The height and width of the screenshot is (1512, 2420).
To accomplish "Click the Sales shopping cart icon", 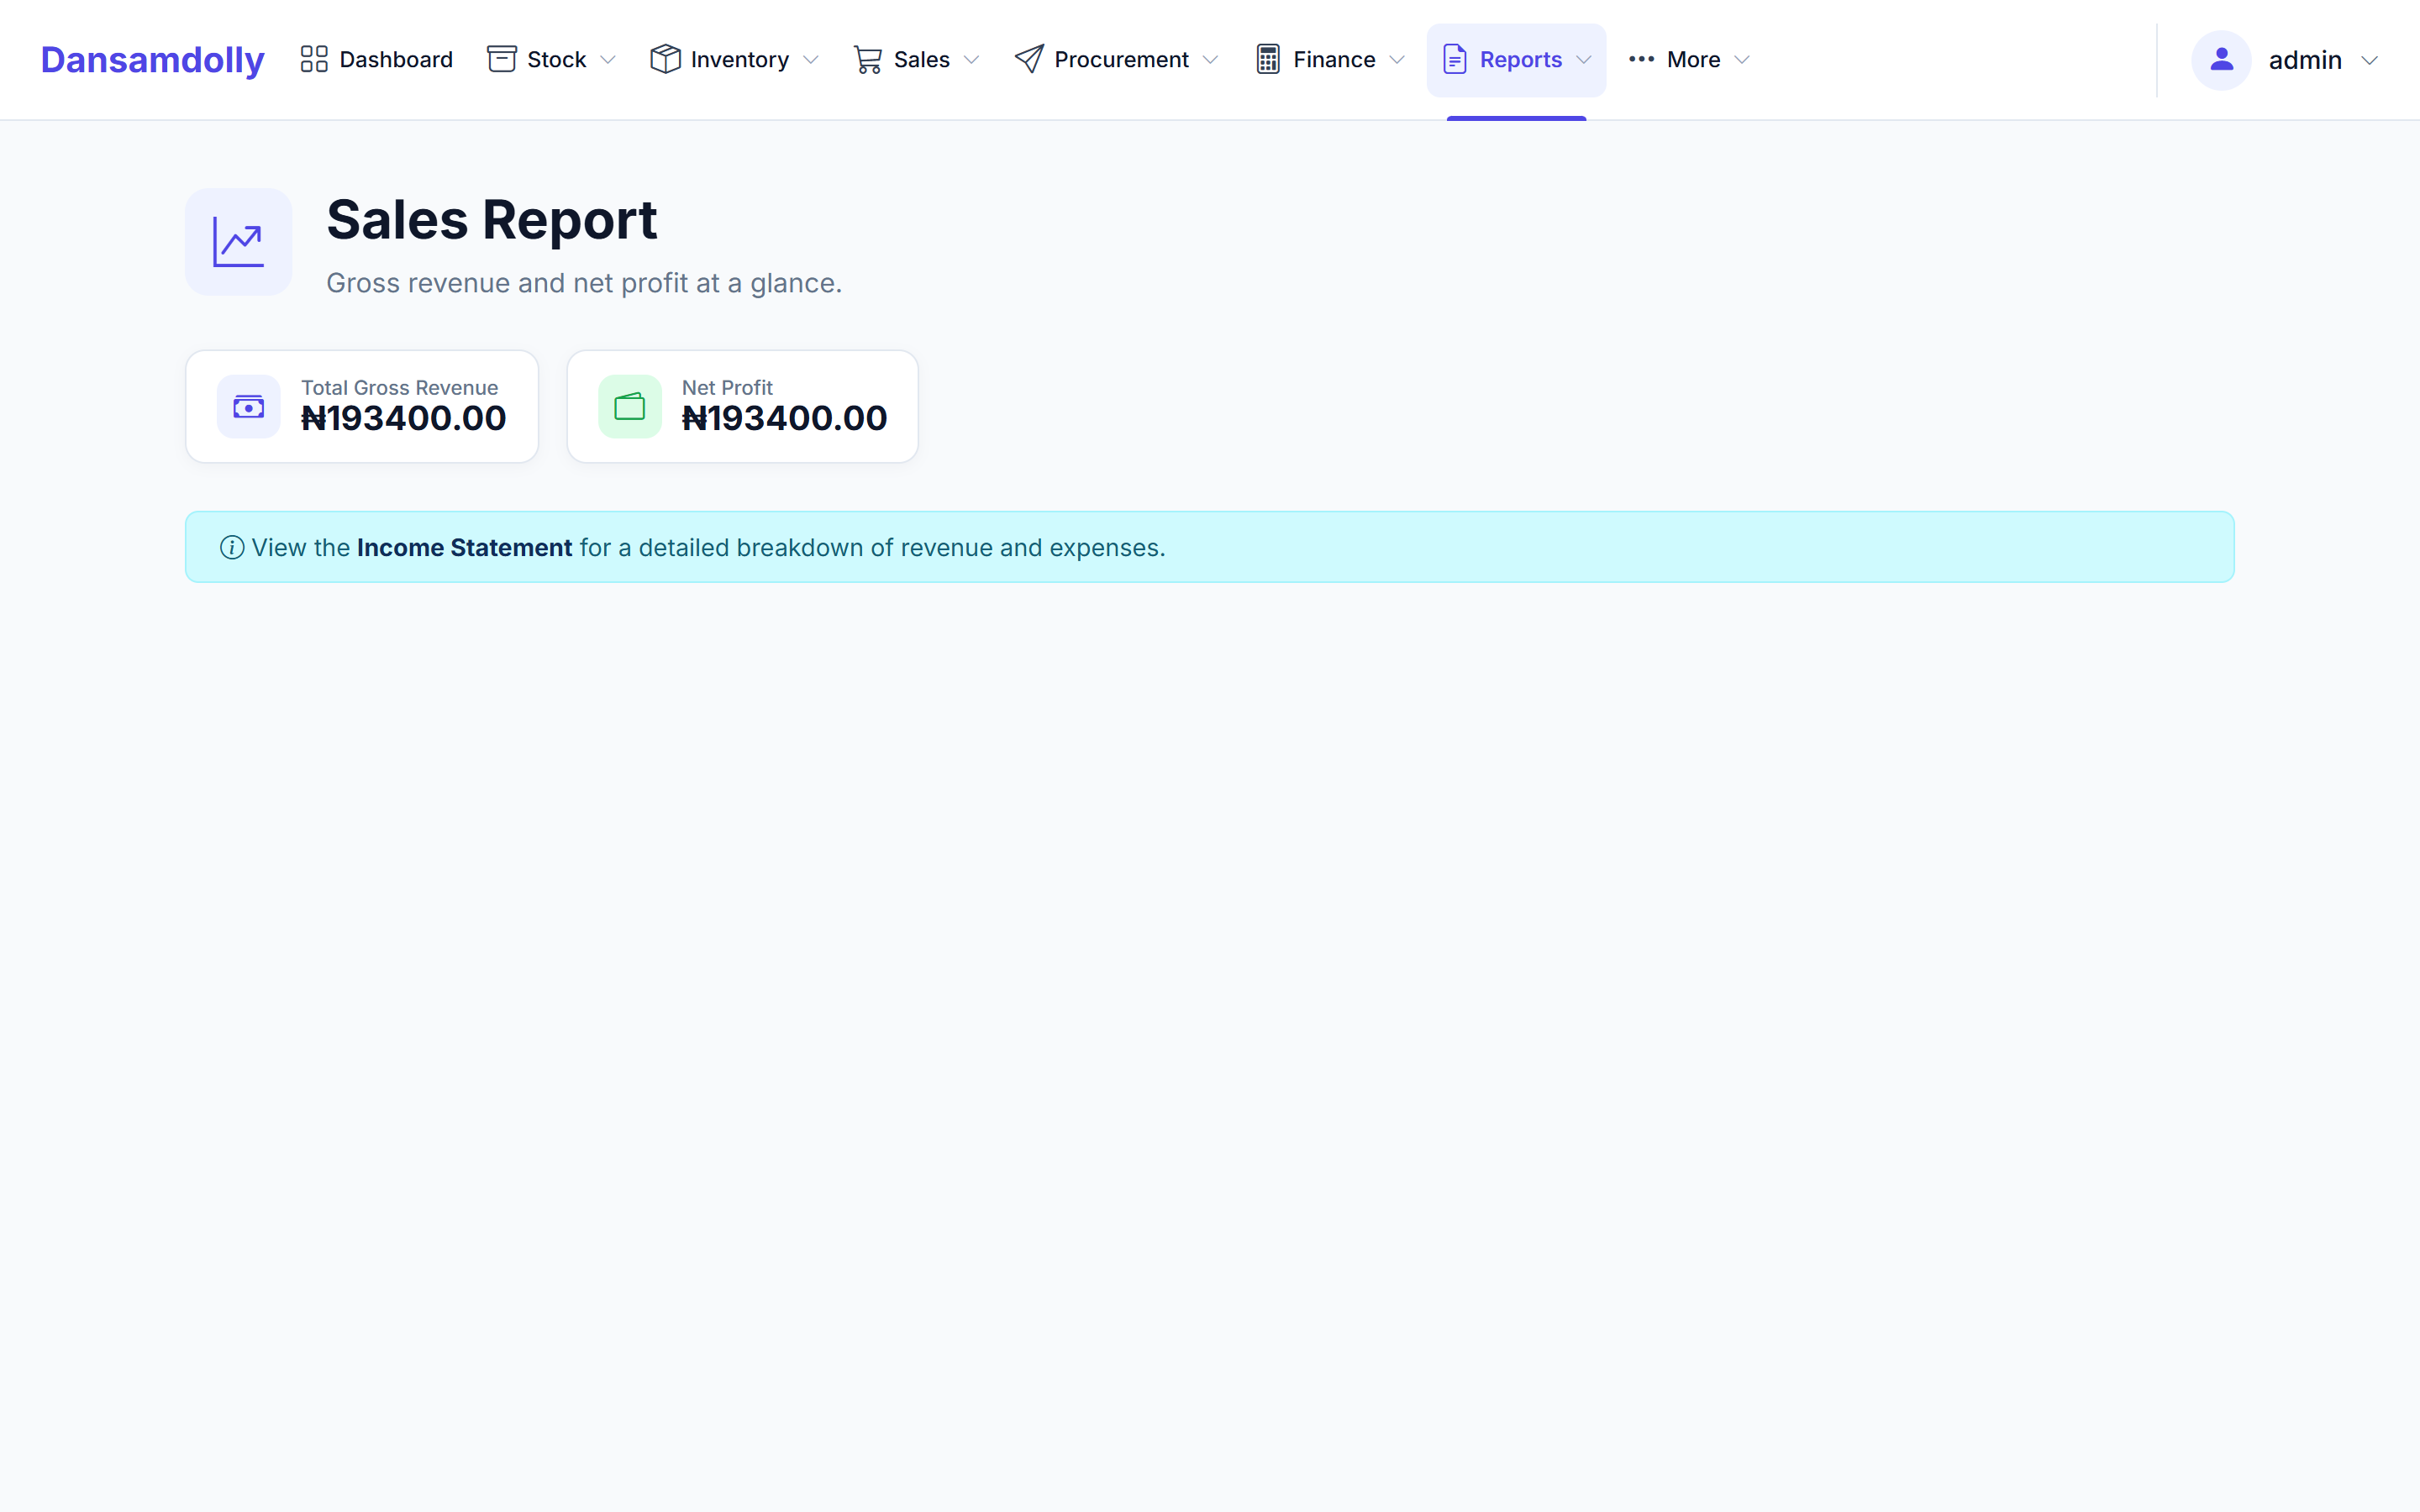I will 868,60.
